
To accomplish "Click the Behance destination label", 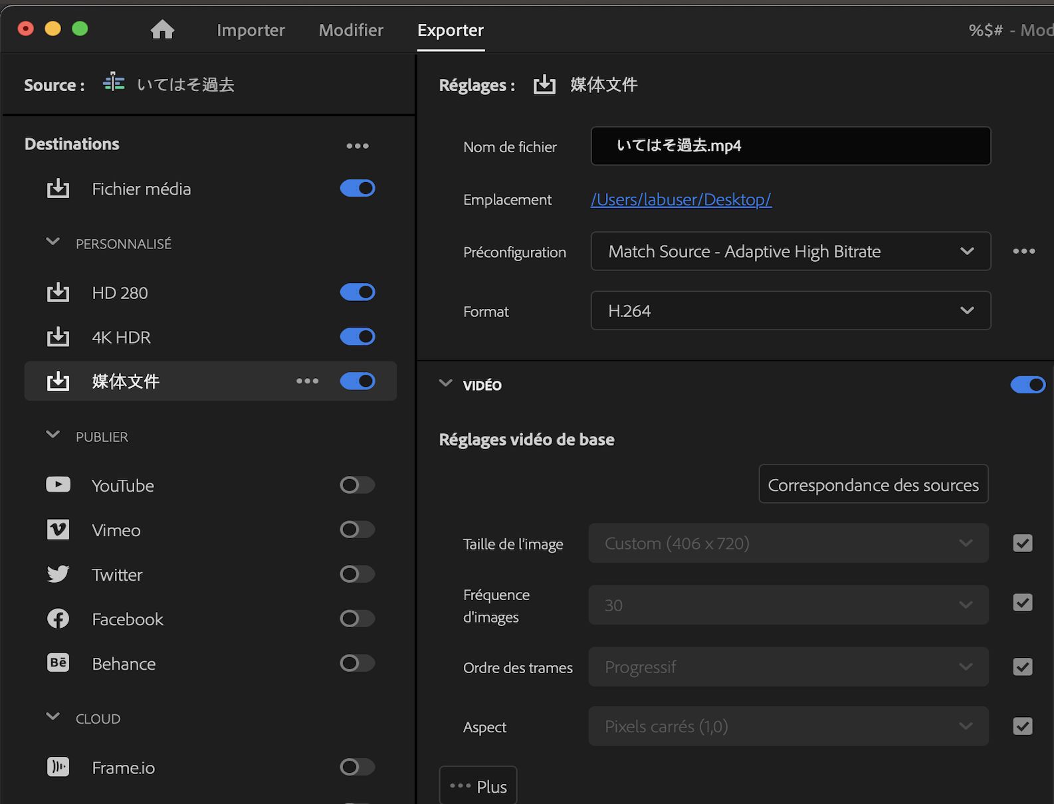I will coord(124,664).
